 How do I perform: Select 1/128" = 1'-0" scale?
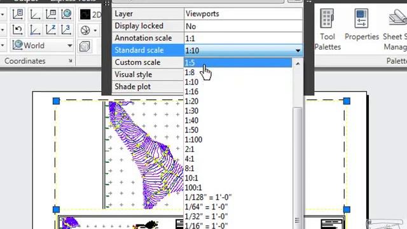click(x=238, y=197)
